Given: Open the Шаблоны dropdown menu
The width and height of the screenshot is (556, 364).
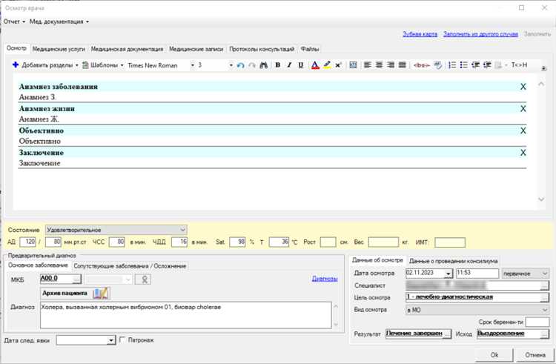Looking at the screenshot, I should (x=102, y=65).
